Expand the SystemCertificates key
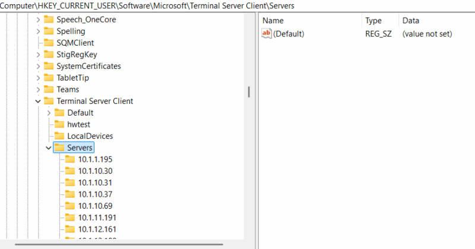475x249 pixels. click(x=38, y=66)
